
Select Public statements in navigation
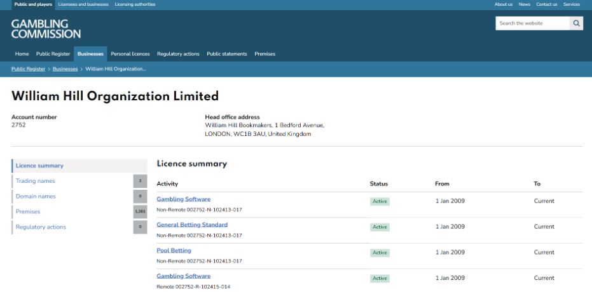tap(227, 54)
